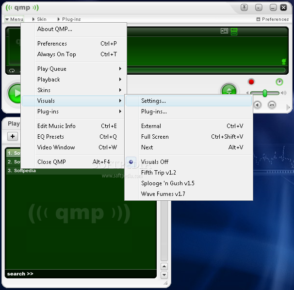Click the pin always-on-top icon in title bar
Viewport: 294px width, 290px height.
(x=244, y=8)
